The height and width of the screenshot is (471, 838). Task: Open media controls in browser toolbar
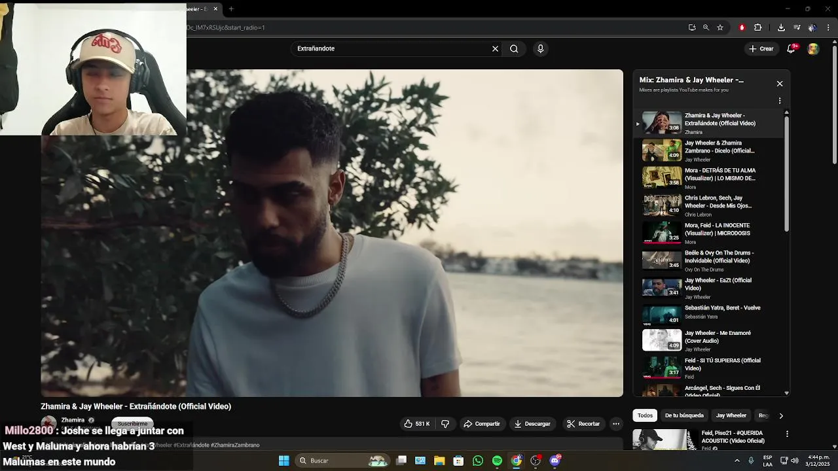797,27
